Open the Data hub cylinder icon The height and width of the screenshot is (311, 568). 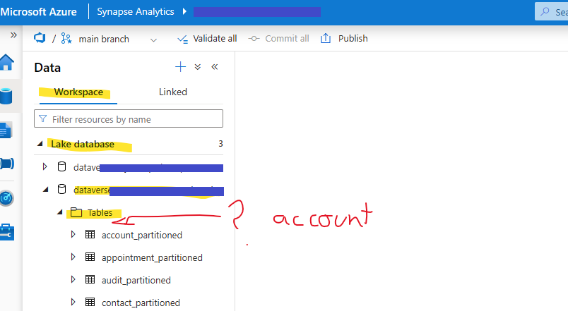[6, 96]
